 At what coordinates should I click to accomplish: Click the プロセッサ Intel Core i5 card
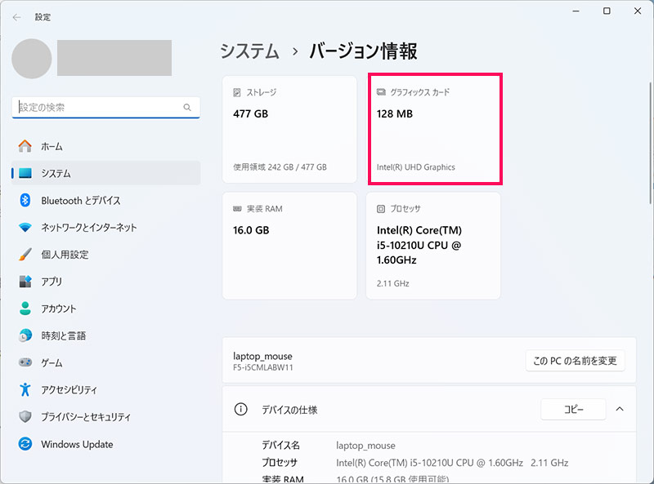click(x=433, y=246)
